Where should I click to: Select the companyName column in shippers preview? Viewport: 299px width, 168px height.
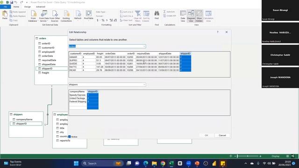[x=77, y=91]
